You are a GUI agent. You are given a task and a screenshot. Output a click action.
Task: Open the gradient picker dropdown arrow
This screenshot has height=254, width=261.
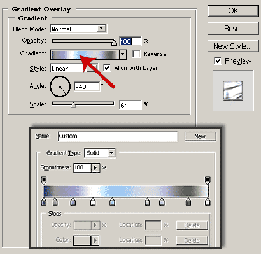pyautogui.click(x=122, y=55)
